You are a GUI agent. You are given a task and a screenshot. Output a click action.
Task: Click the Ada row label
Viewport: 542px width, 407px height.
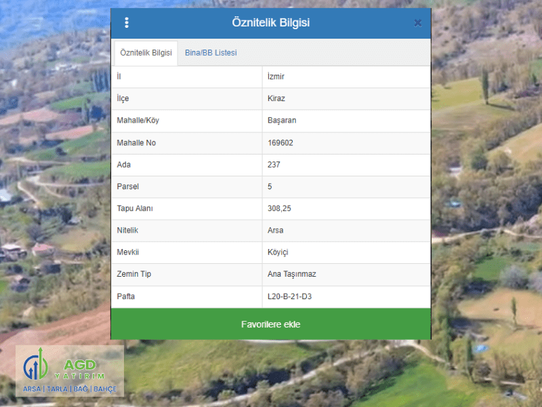click(x=124, y=164)
